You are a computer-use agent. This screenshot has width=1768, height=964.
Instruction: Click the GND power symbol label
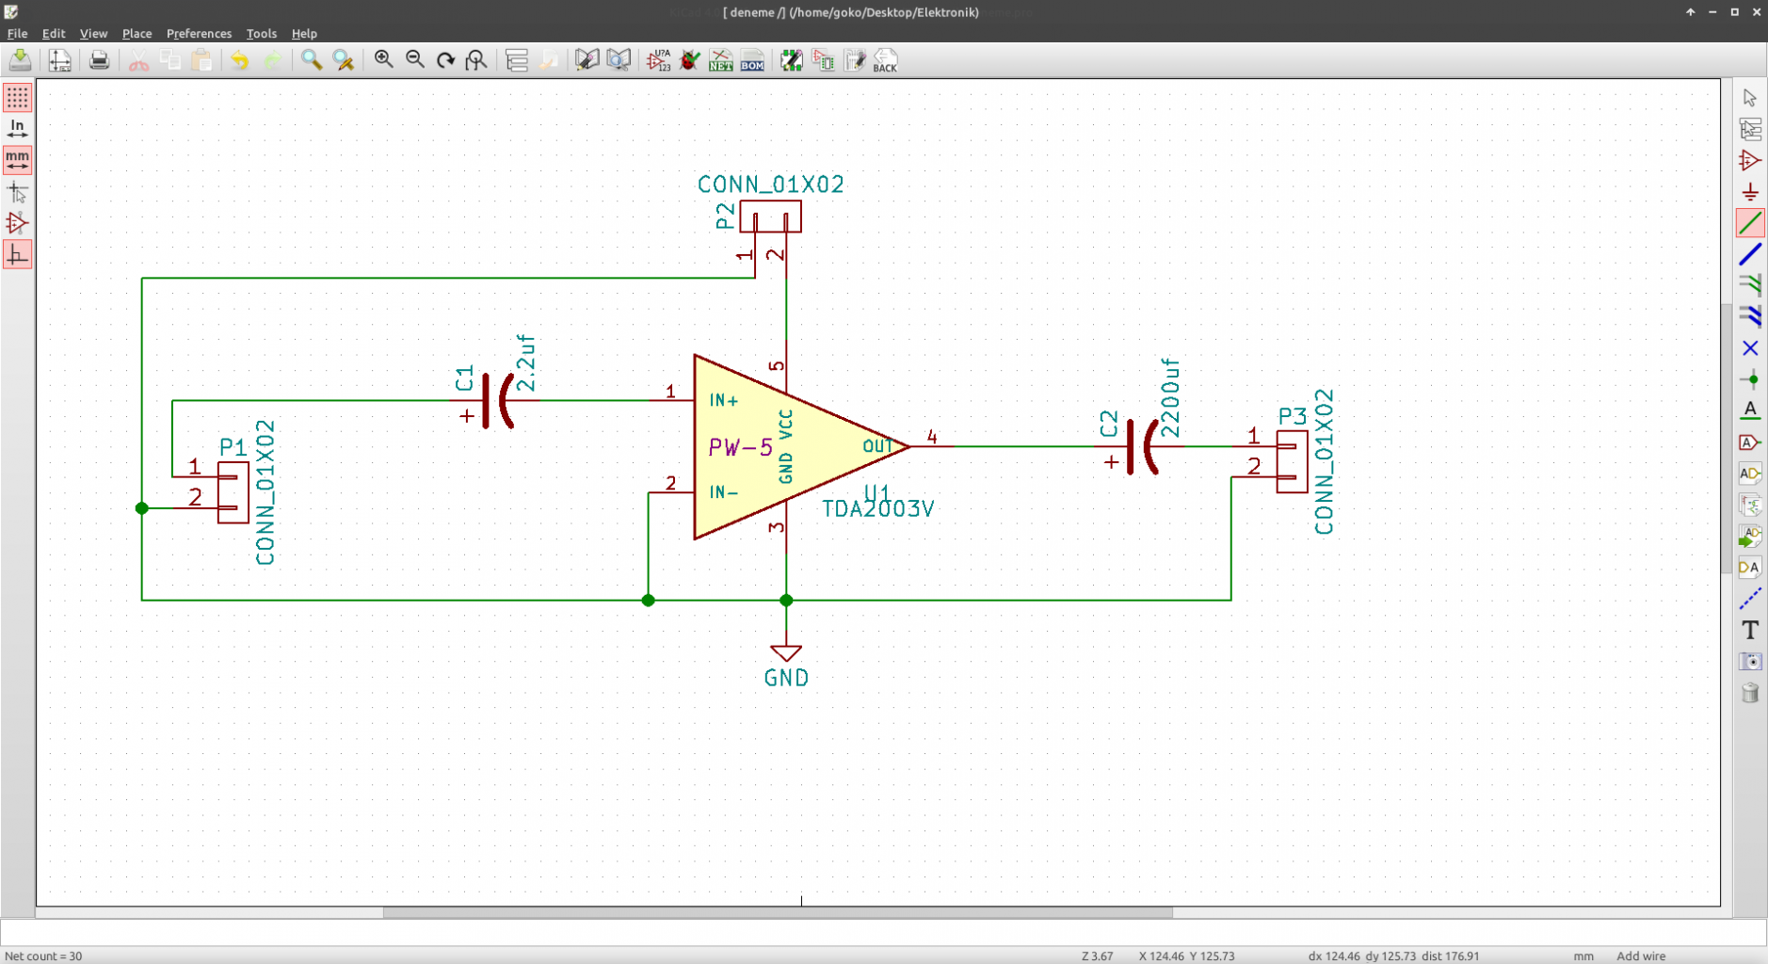(786, 678)
